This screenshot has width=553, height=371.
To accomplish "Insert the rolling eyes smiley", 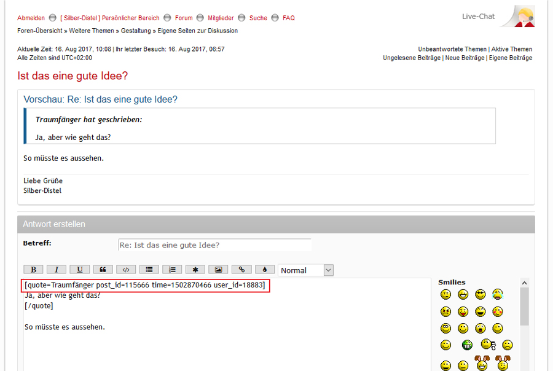I will tap(446, 329).
